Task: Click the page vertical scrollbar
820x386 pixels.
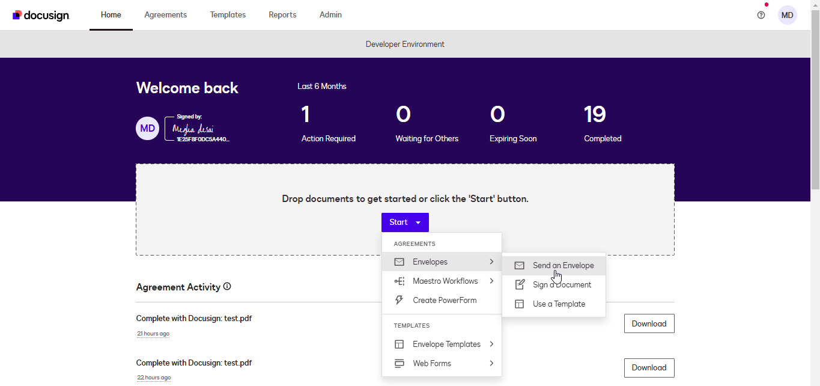Action: (815, 193)
